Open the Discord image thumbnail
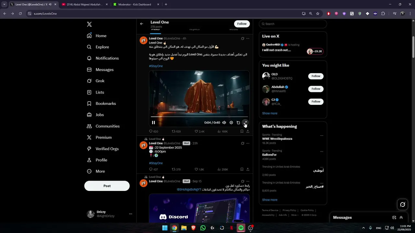 click(x=199, y=208)
